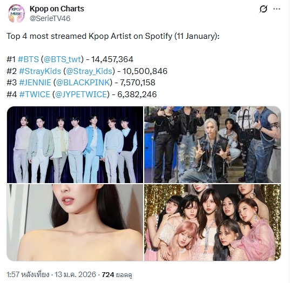Open the #BTS hashtag
The height and width of the screenshot is (283, 290).
(28, 59)
